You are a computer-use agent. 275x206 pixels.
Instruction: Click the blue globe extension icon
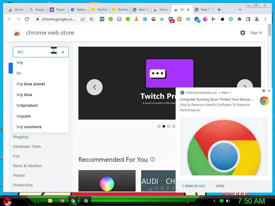(x=162, y=19)
